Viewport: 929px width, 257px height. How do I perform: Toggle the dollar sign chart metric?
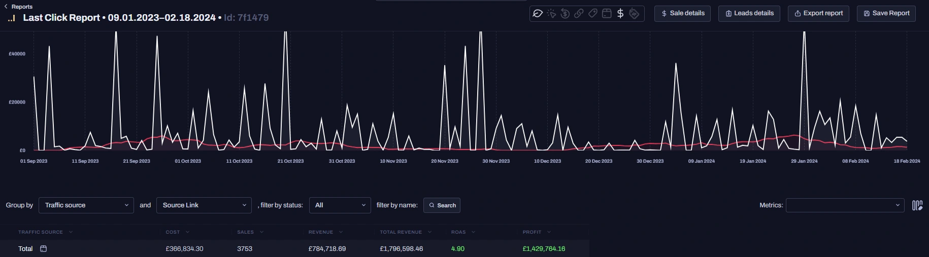tap(620, 14)
